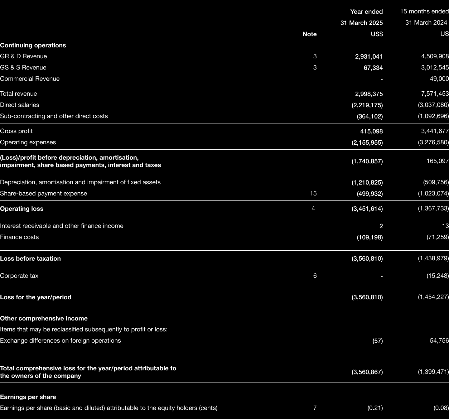Select 'Interest receivable and other finance income'
449x419 pixels.
(62, 226)
